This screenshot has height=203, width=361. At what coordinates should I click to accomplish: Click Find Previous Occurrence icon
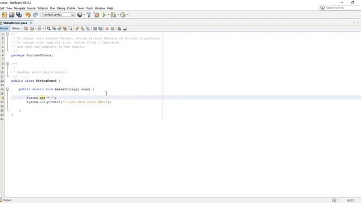(x=54, y=29)
